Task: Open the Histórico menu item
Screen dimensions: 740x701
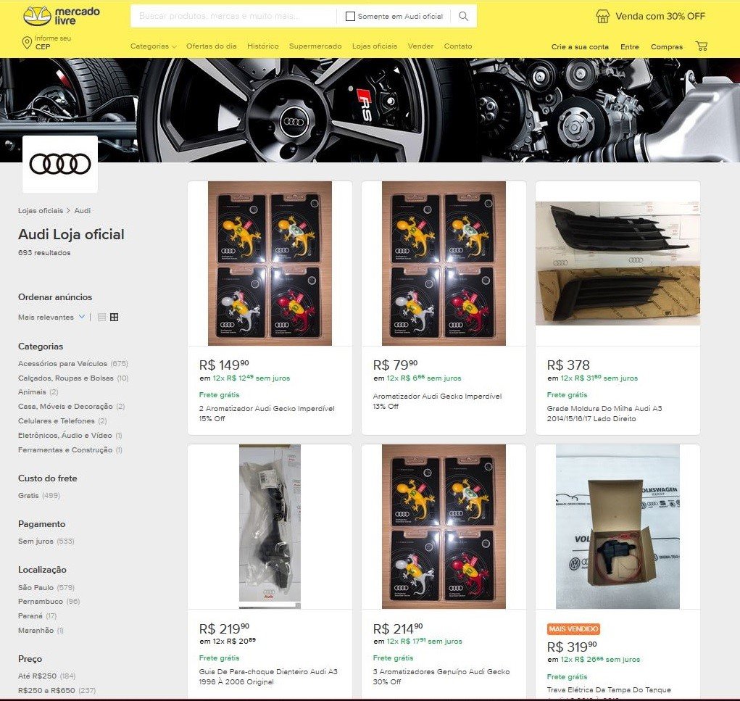Action: pos(262,46)
